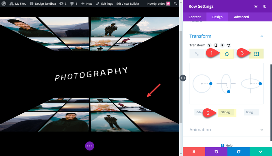Click the X-axis rotation dial handle
The image size is (272, 156).
(229, 92)
